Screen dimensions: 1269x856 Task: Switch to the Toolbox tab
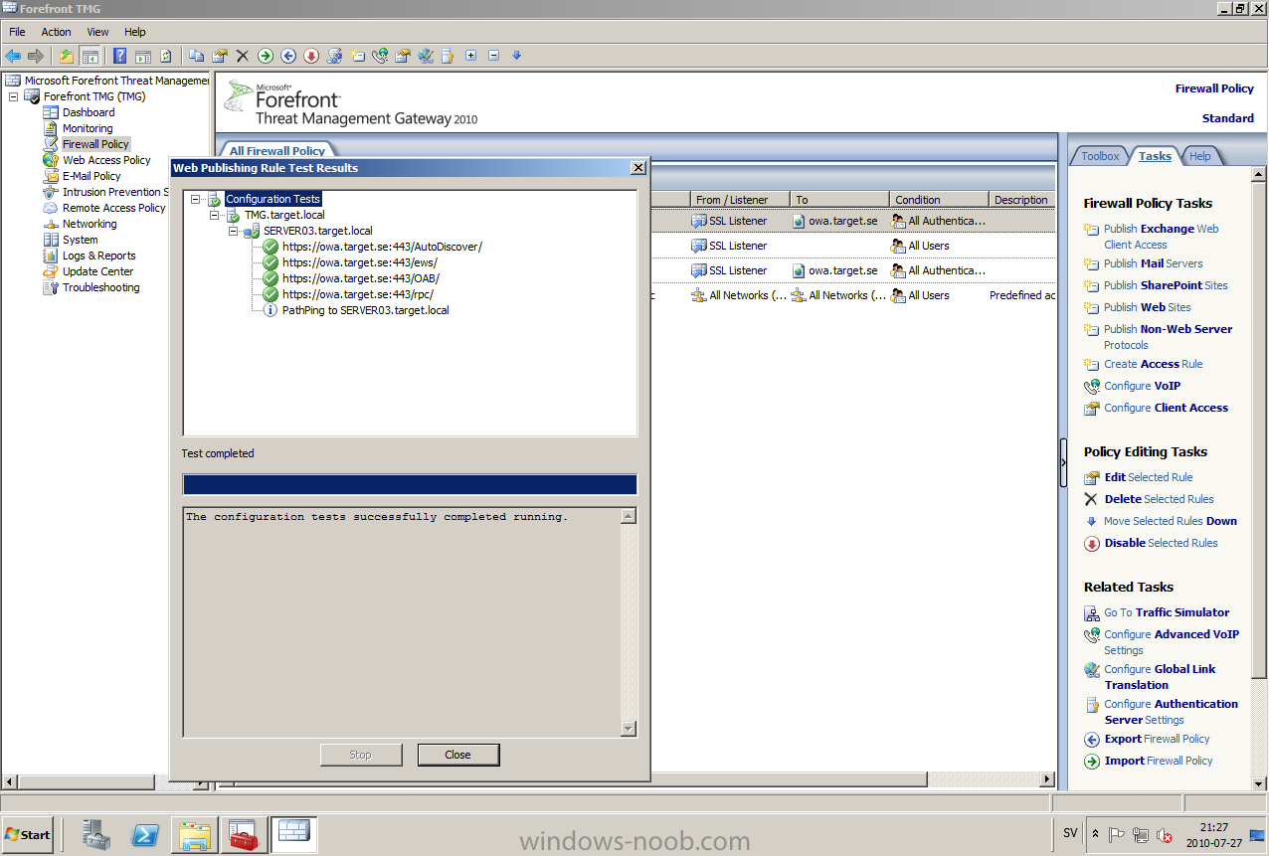[x=1100, y=156]
